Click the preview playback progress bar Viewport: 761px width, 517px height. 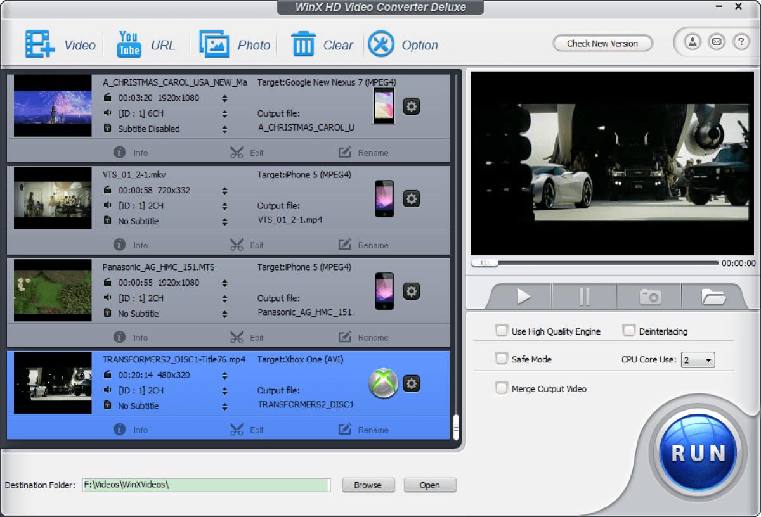click(x=596, y=262)
